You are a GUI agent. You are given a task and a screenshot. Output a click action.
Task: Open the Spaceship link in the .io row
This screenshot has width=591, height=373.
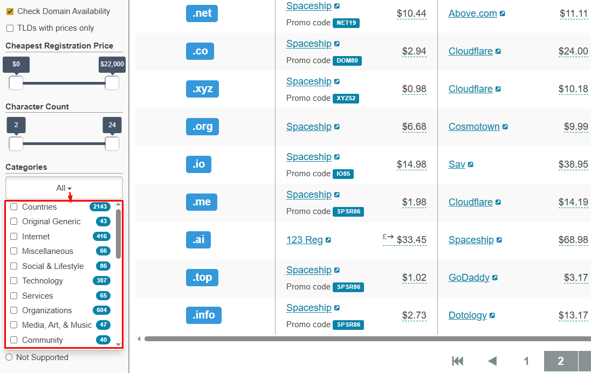point(308,157)
